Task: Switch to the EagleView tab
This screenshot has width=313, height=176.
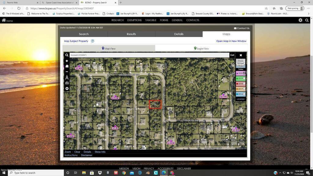Action: 201,48
